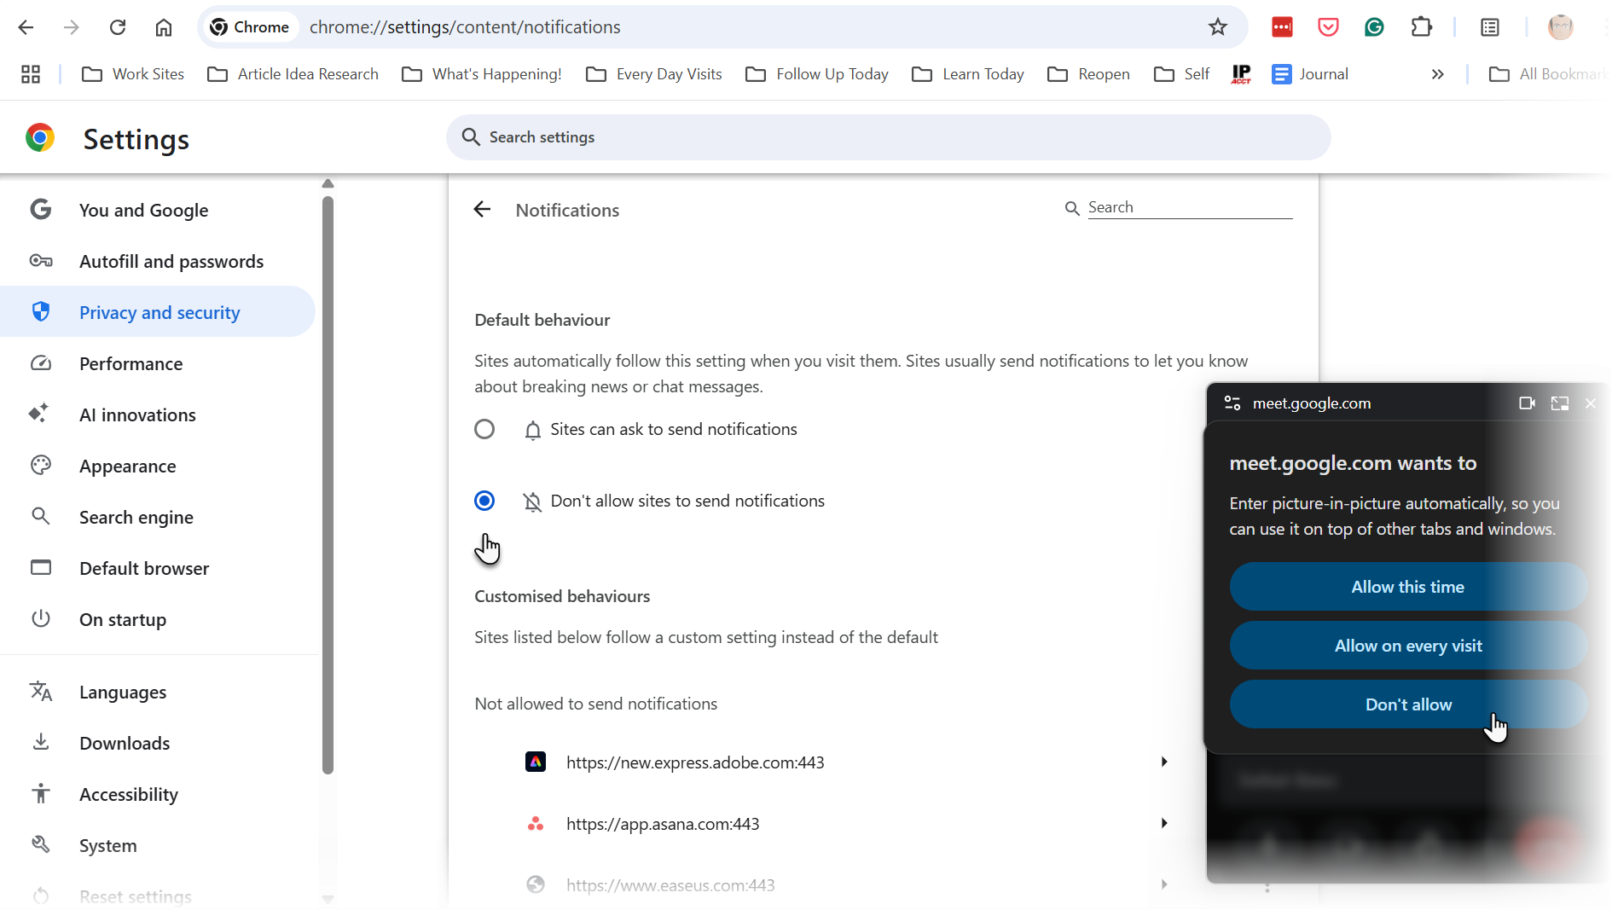Expand app.asana.com site details arrow

1163,823
